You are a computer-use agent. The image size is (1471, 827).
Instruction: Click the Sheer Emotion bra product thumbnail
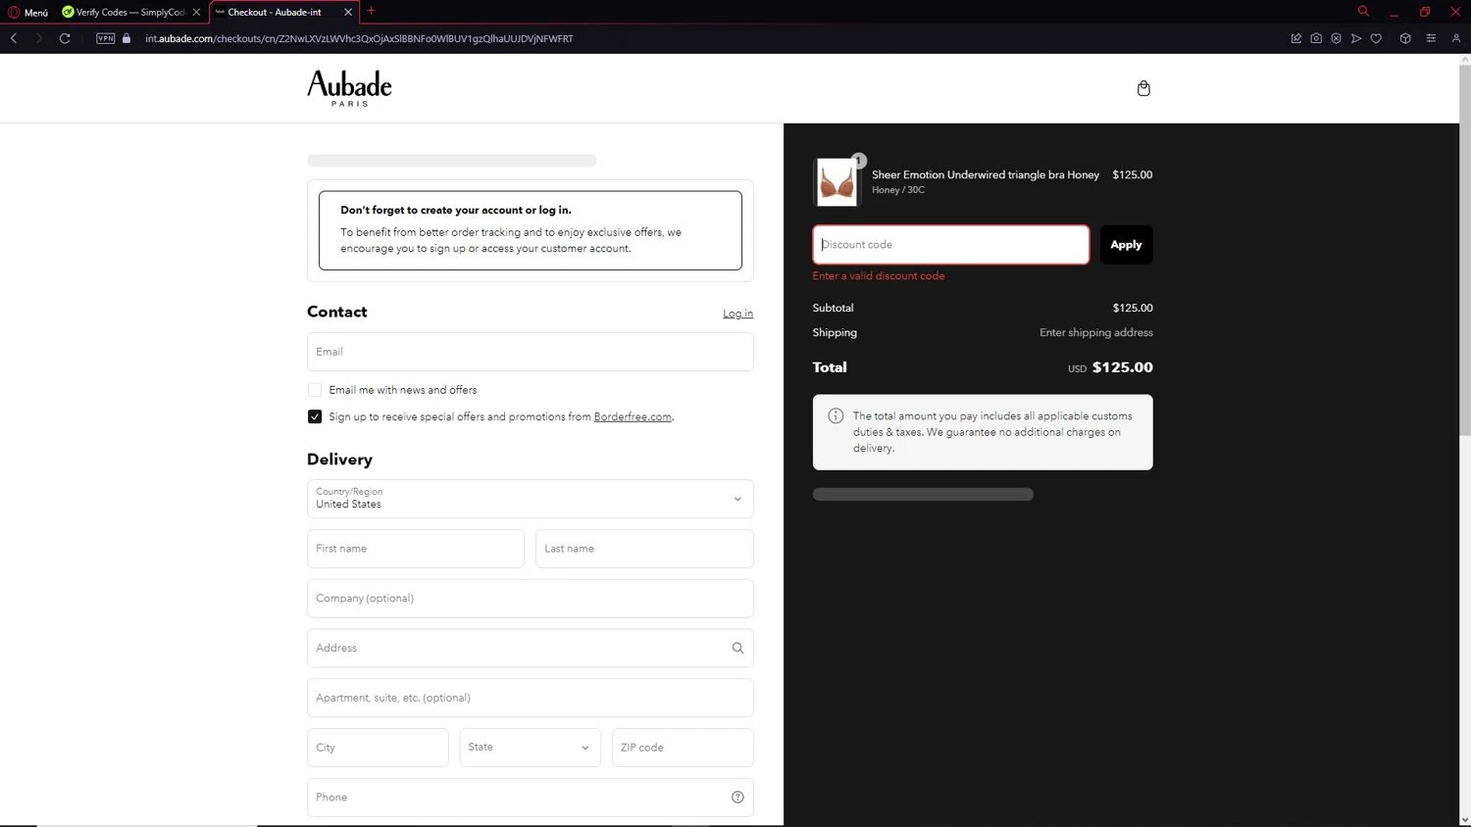click(x=837, y=182)
